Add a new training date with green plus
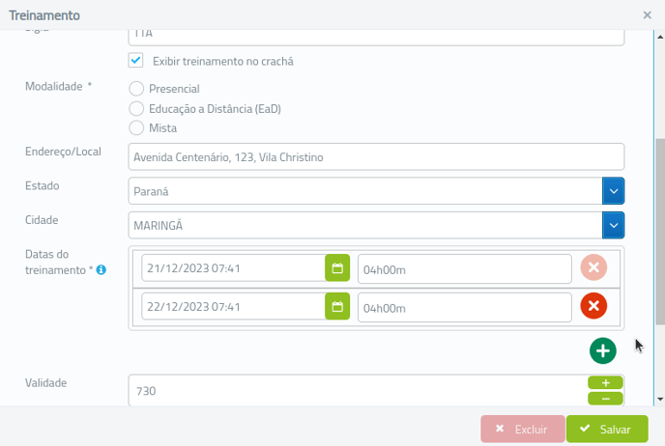This screenshot has width=665, height=446. [603, 350]
